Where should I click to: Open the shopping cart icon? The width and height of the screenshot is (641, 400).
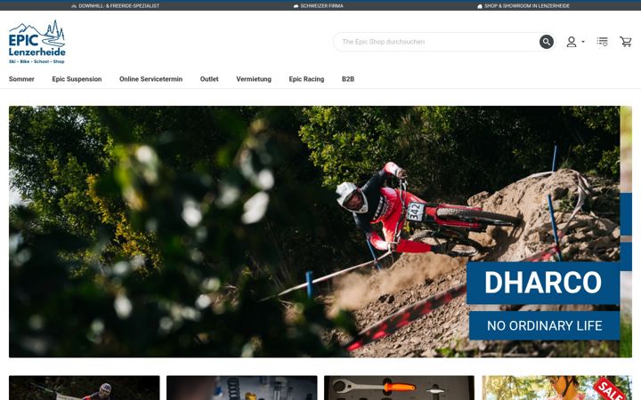point(626,42)
